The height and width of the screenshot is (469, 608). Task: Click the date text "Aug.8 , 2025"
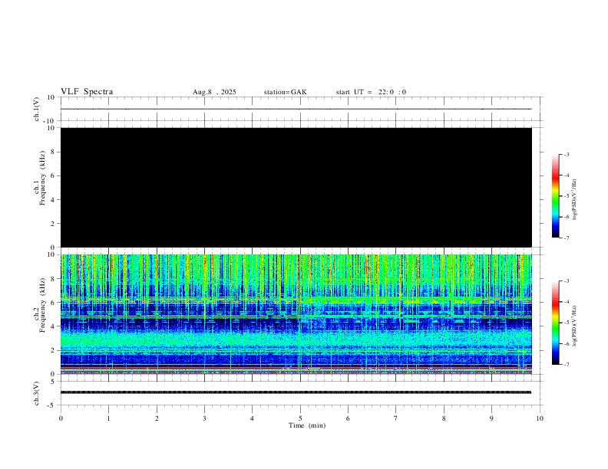coord(214,92)
